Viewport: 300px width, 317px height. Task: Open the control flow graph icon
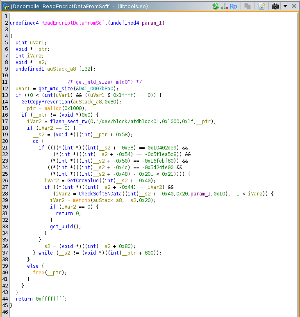(224, 6)
